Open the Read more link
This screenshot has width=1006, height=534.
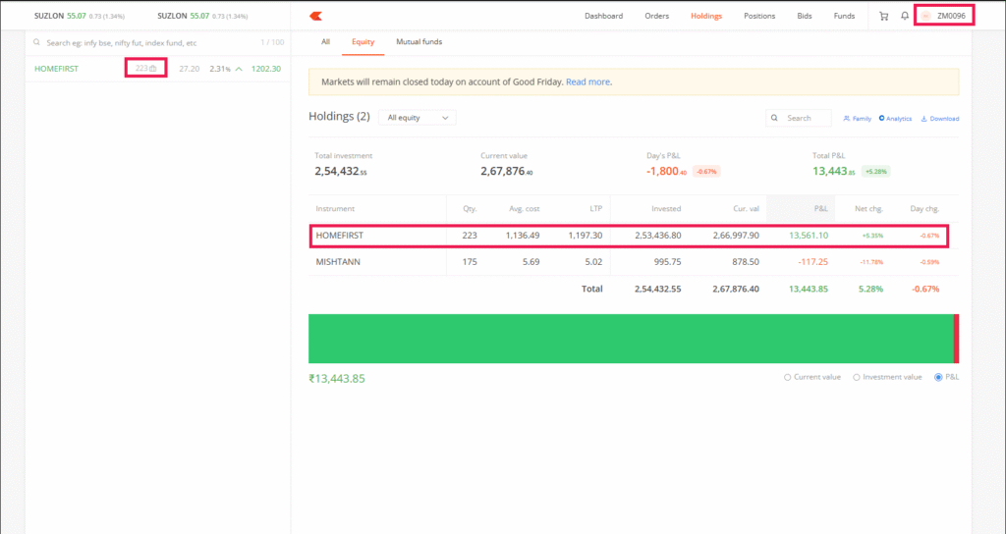pos(587,82)
